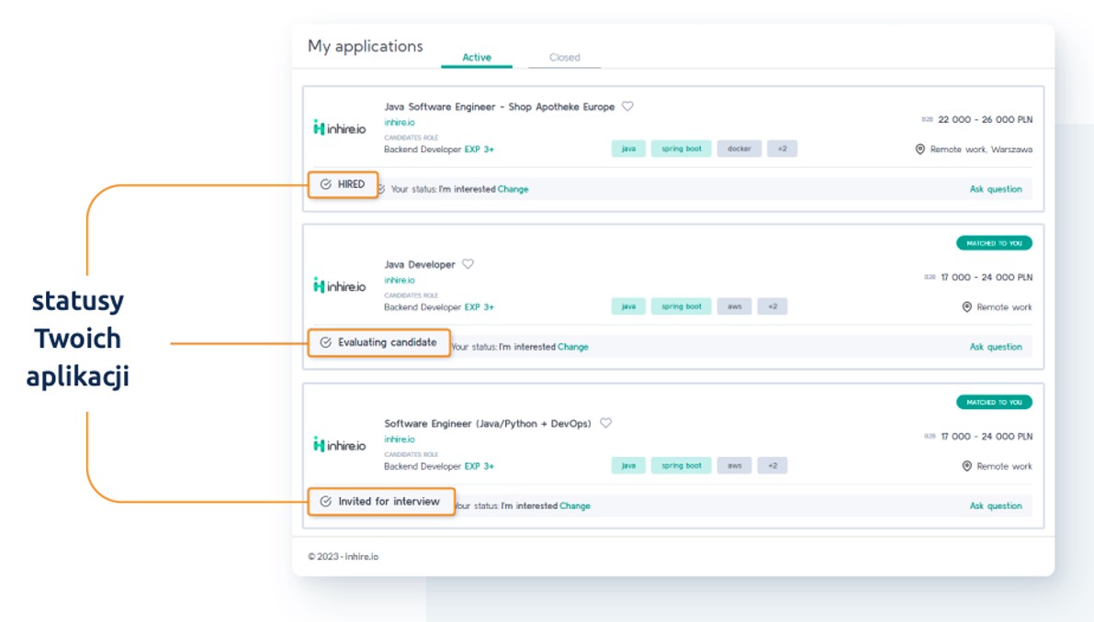Click checkmark icon in Evaluating candidate badge
Screen dimensions: 1094x622
(325, 343)
